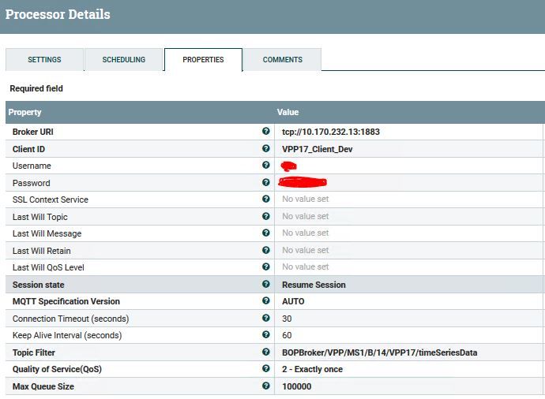Screen dimensions: 545x399
Task: Click the Password help question icon
Action: click(266, 182)
